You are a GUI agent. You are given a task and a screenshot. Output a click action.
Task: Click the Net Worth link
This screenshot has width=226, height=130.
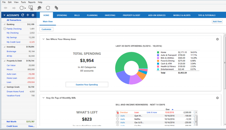point(11,122)
